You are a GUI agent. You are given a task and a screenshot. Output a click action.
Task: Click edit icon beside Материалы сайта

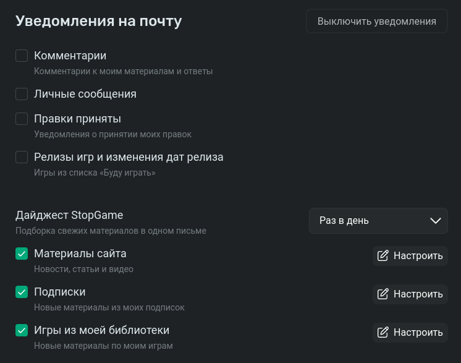[x=383, y=256]
